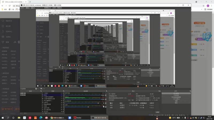Click the Chrome page vertical scrollbar
Viewport: 214px width, 120px height.
pyautogui.click(x=213, y=63)
